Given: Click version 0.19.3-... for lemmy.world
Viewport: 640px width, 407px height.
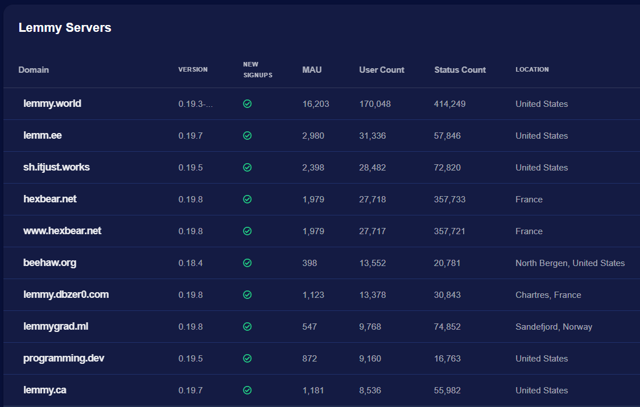Looking at the screenshot, I should coord(196,104).
